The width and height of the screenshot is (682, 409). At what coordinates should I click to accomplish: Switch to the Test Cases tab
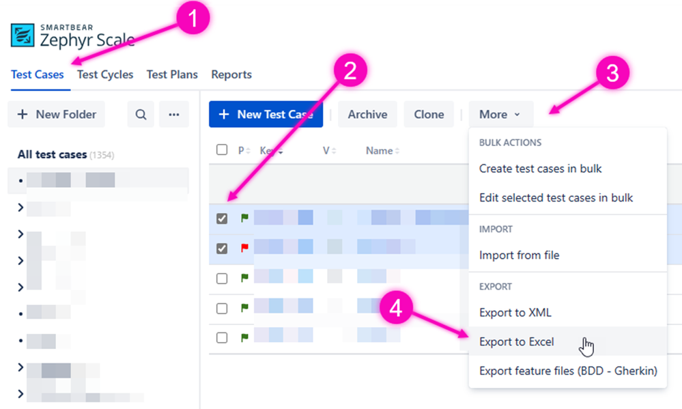(38, 74)
